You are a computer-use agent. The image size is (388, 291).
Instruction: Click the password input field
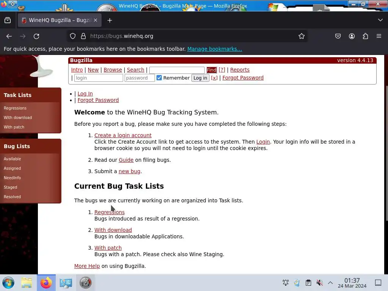coord(140,78)
